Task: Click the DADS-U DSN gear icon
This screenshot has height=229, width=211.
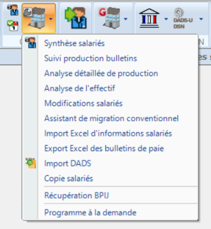Action: [183, 19]
